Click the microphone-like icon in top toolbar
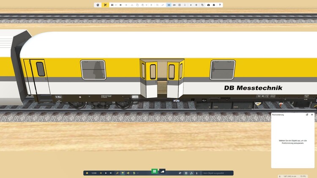Image resolution: width=317 pixels, height=178 pixels. (185, 5)
